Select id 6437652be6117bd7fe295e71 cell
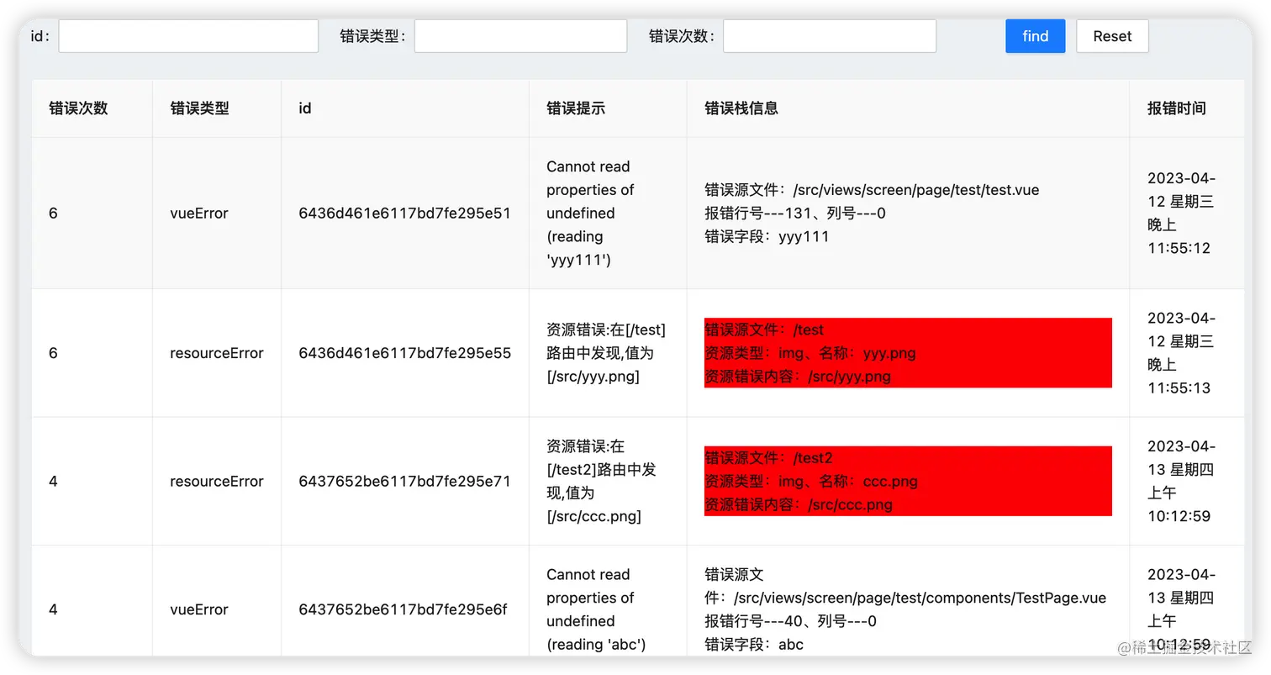This screenshot has height=675, width=1271. coord(404,482)
